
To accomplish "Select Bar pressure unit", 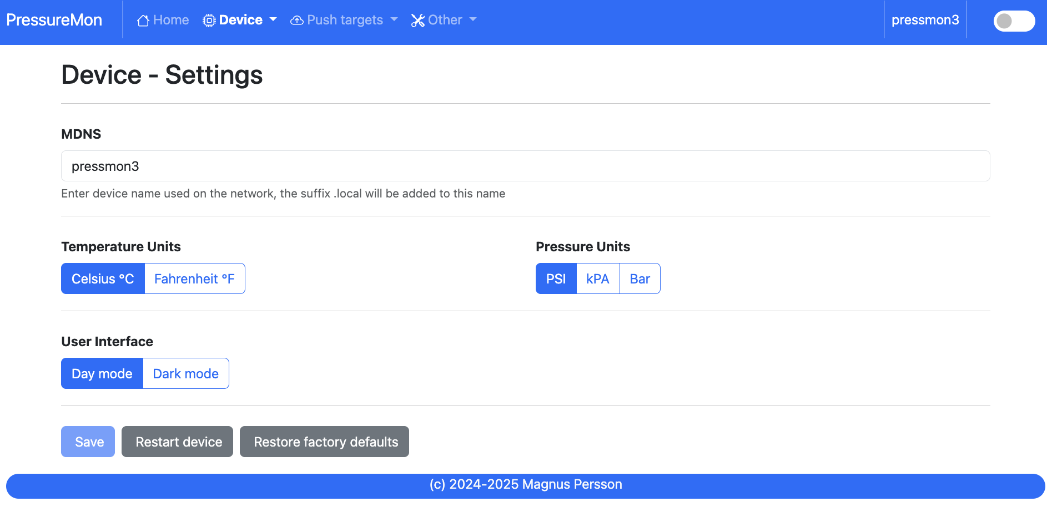I will [640, 278].
